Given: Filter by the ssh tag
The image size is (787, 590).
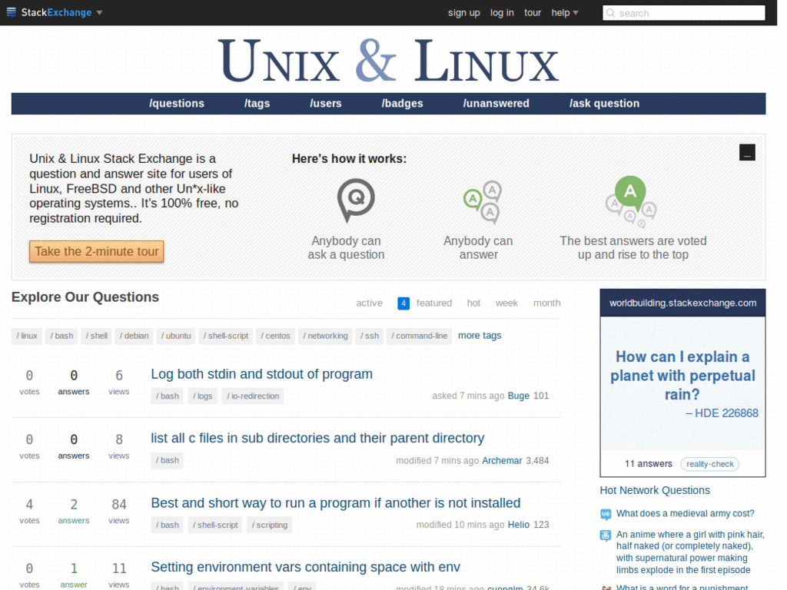Looking at the screenshot, I should coord(370,336).
